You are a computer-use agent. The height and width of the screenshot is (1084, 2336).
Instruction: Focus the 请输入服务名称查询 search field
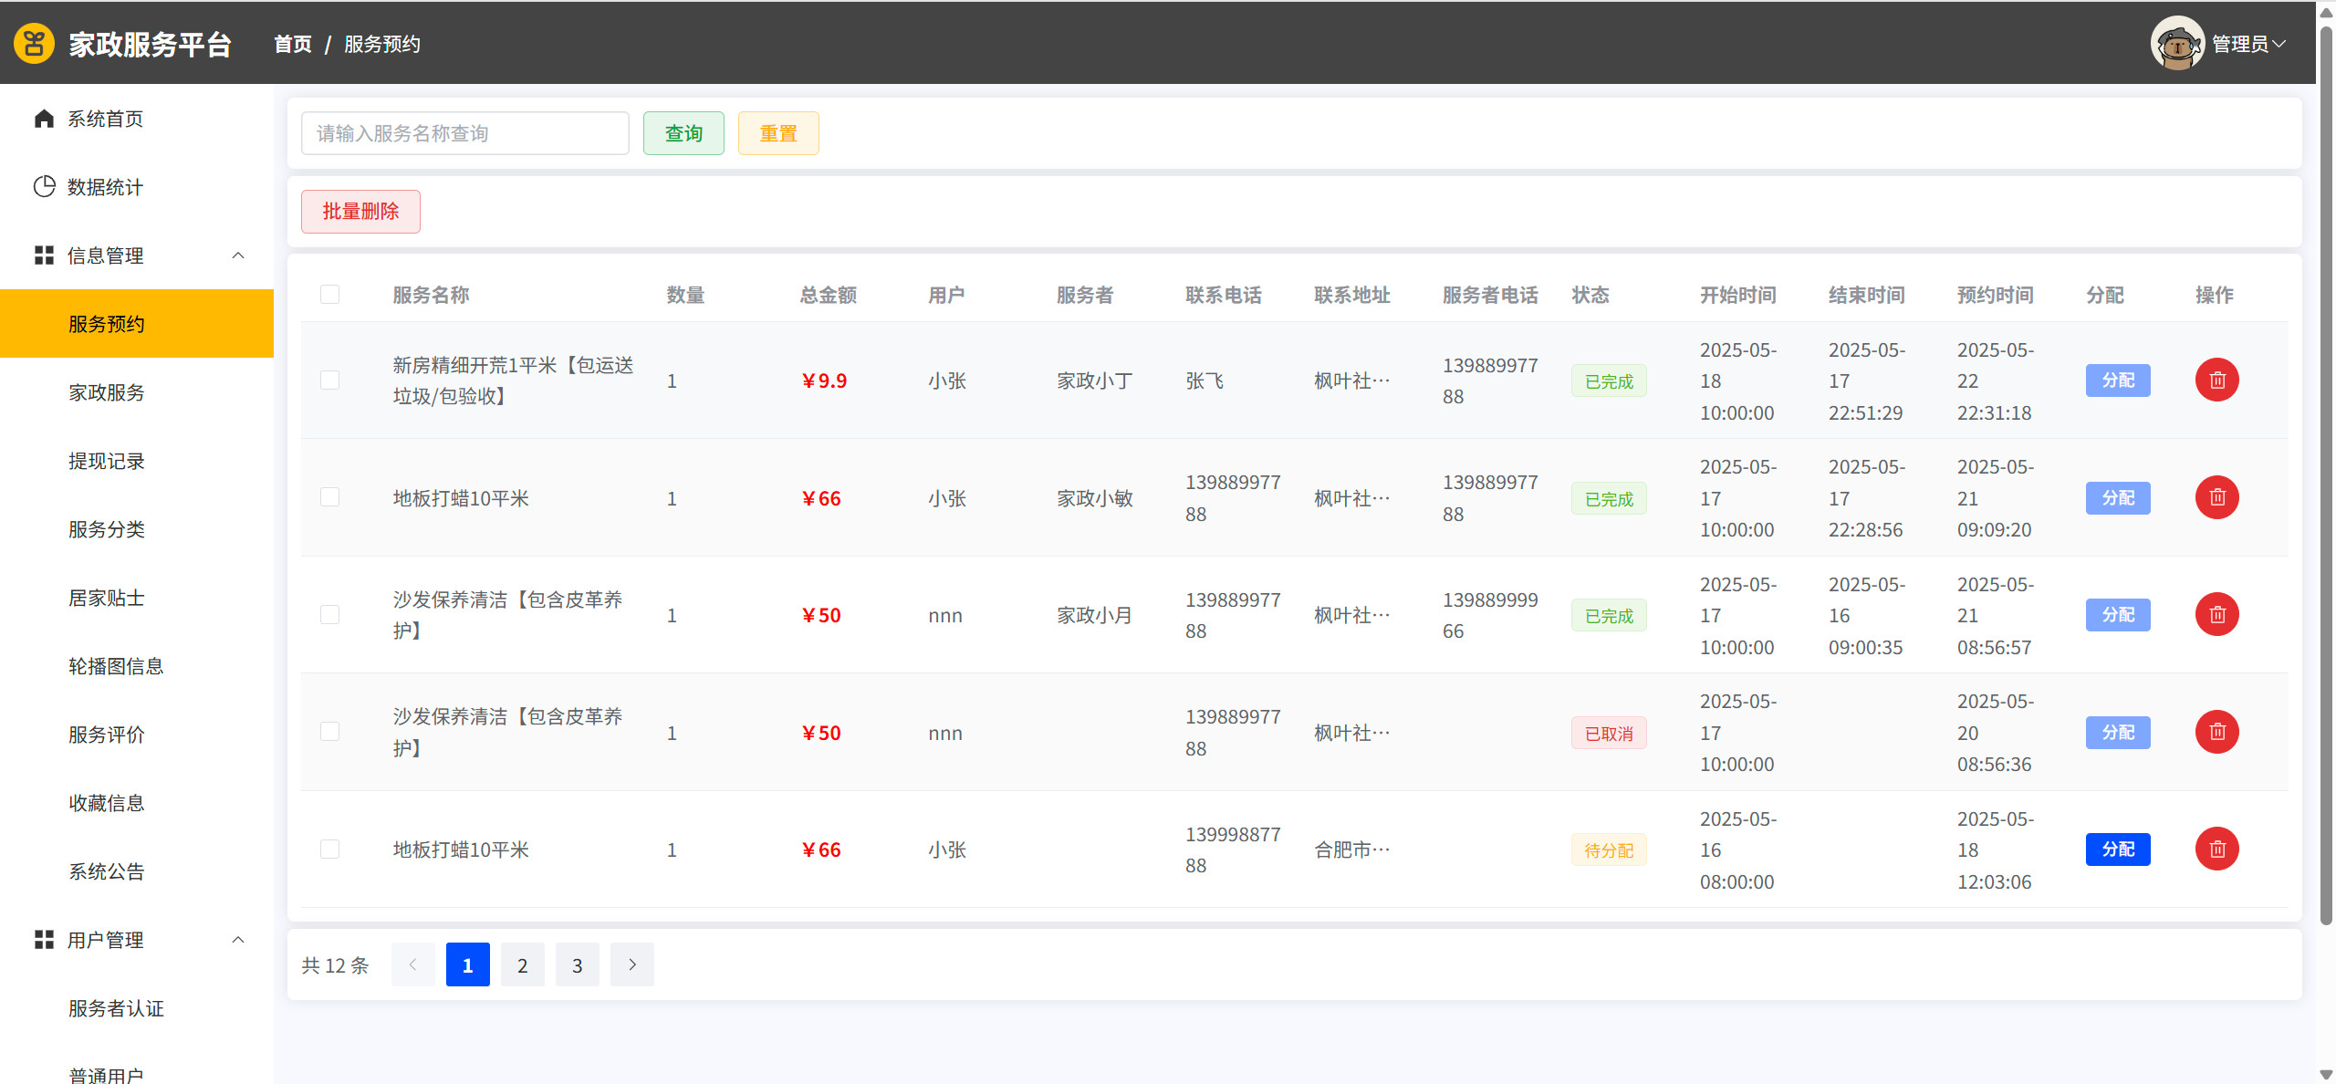coord(464,133)
